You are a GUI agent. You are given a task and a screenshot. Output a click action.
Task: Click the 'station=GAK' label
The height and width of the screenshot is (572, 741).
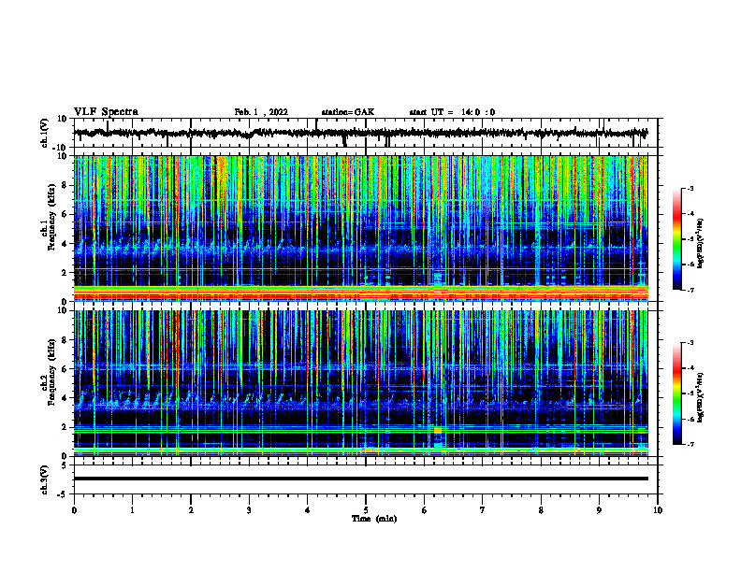348,112
